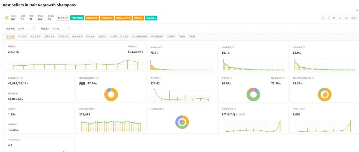Click info icon next to 商品集中度
The width and height of the screenshot is (359, 152).
click(x=161, y=47)
